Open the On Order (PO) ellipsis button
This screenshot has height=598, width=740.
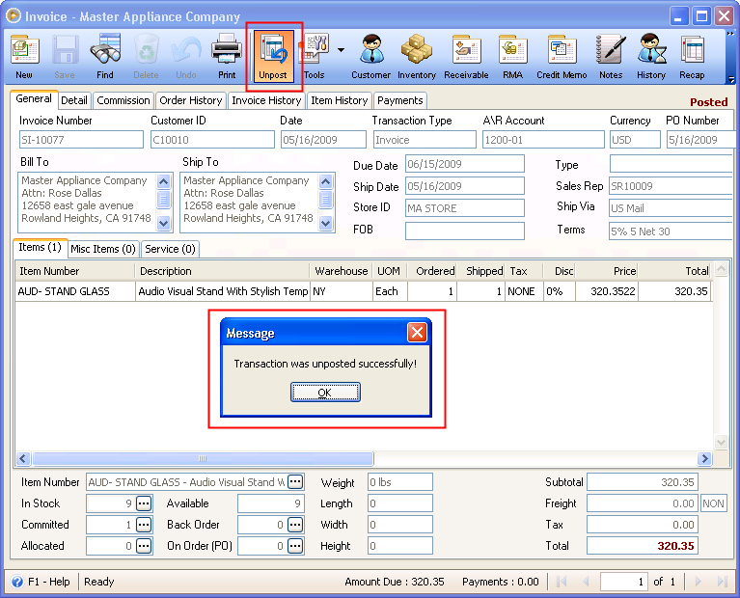[295, 546]
